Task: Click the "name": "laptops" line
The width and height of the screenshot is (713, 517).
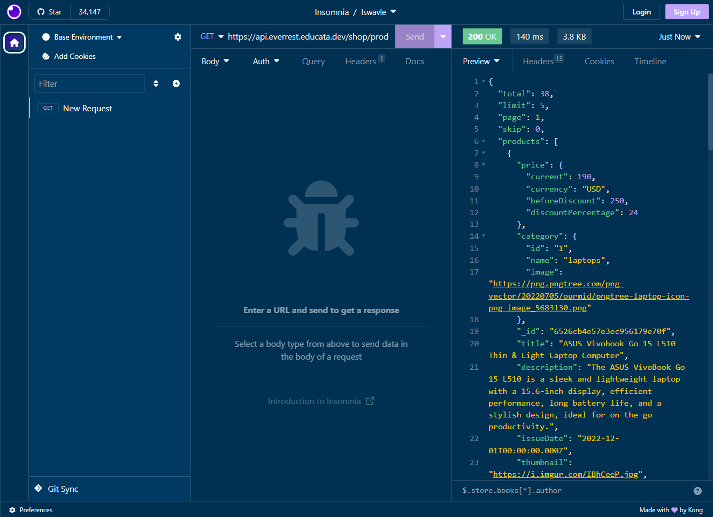Action: (568, 260)
